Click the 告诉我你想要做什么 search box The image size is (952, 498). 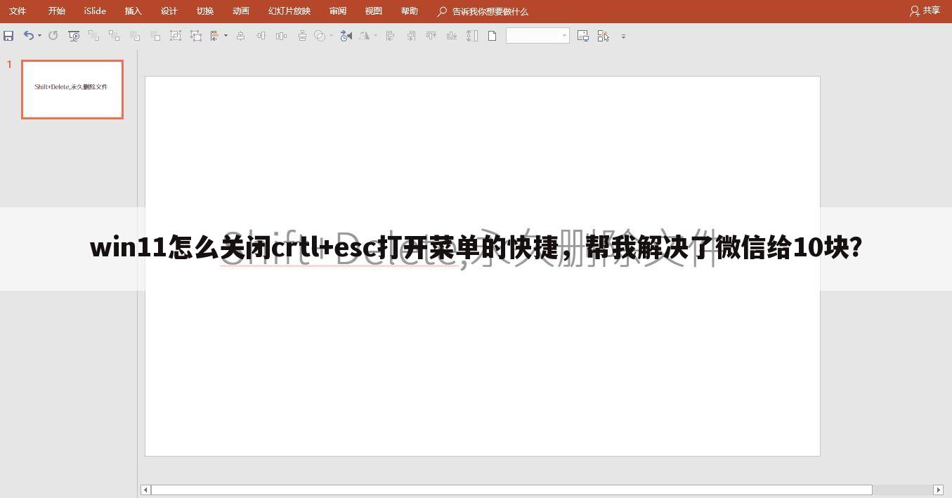pyautogui.click(x=483, y=11)
